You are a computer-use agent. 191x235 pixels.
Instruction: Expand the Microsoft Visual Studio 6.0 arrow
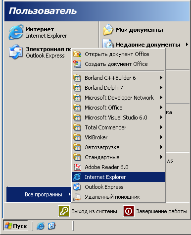[161, 117]
